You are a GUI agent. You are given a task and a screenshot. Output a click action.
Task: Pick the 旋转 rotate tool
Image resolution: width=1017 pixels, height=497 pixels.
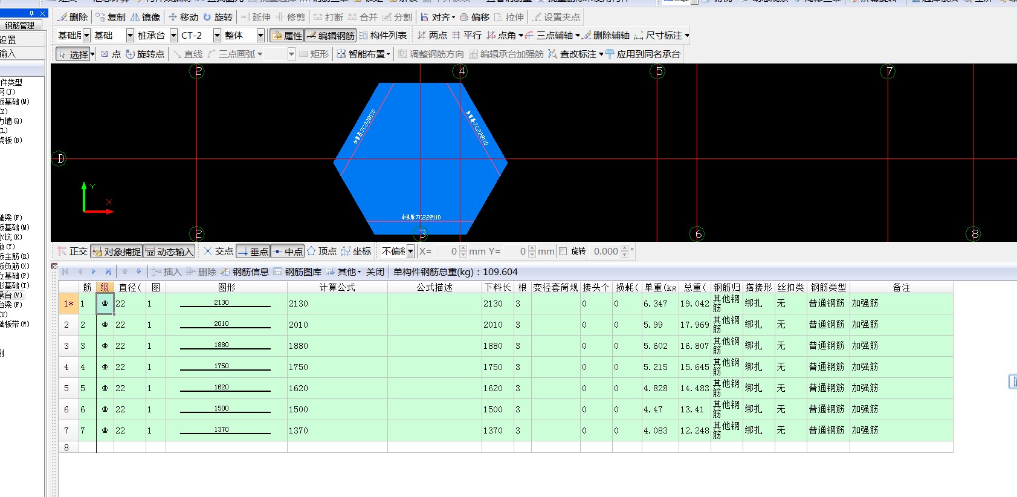click(218, 17)
